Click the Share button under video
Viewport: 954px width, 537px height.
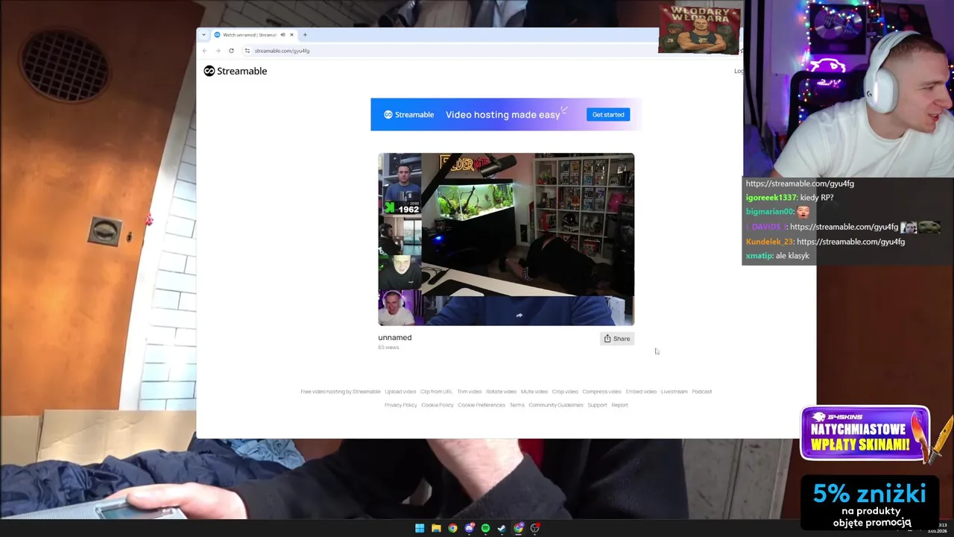click(617, 339)
